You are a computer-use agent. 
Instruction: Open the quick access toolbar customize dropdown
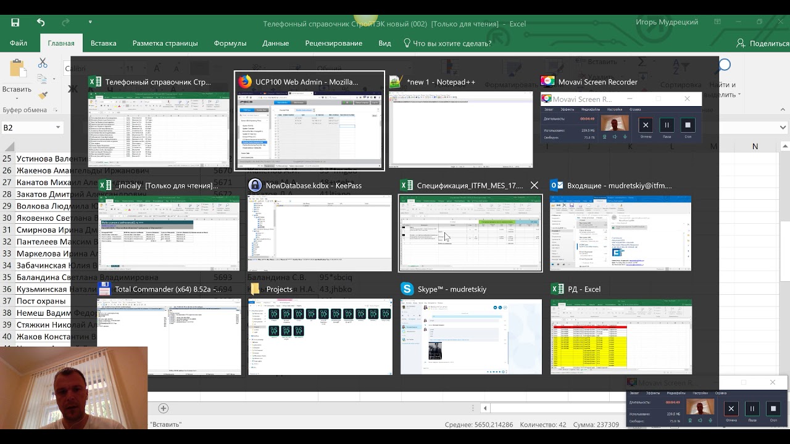(90, 23)
